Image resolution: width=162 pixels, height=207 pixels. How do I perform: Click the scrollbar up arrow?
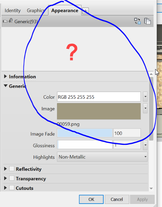point(151,74)
